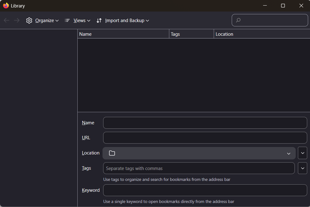The image size is (310, 207).
Task: Open the Location folder dropdown
Action: [x=199, y=153]
